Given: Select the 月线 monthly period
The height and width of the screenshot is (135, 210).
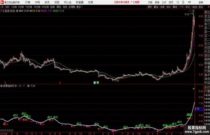Looking at the screenshot, I should [x=65, y=7].
